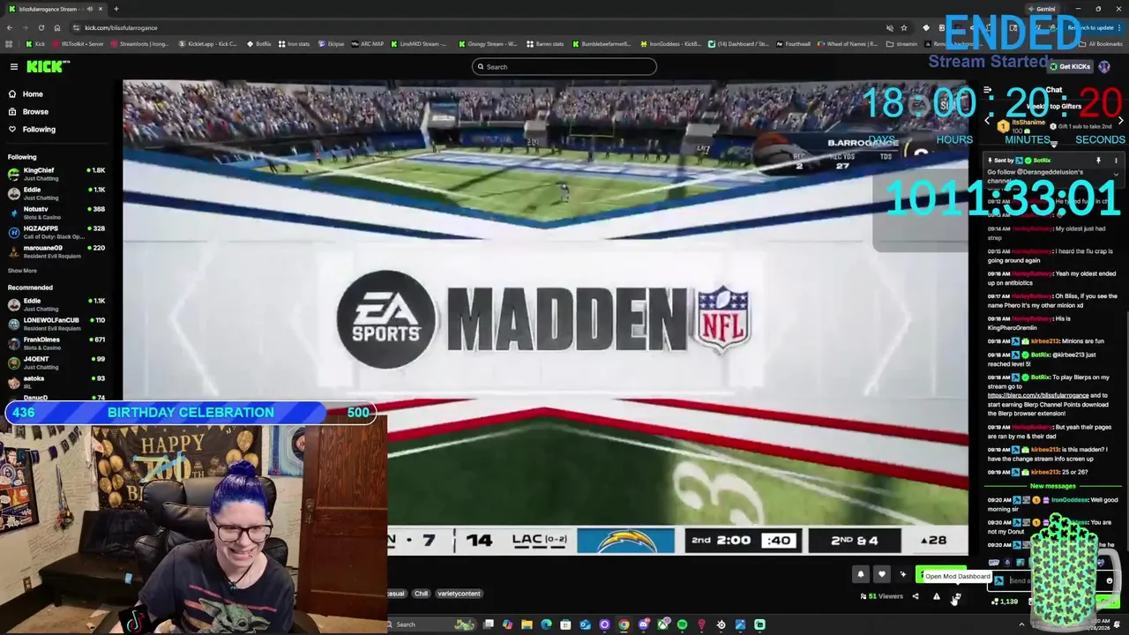Open the Kick sidebar hamburger menu
The image size is (1129, 635).
[x=13, y=67]
